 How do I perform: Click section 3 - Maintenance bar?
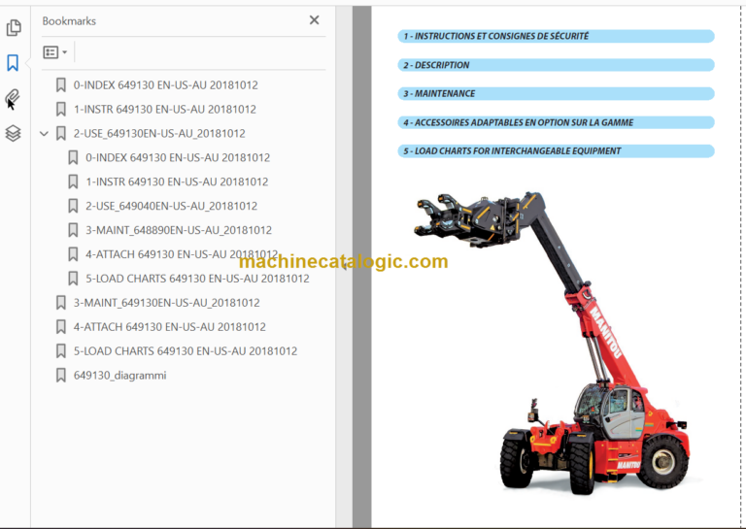[556, 93]
